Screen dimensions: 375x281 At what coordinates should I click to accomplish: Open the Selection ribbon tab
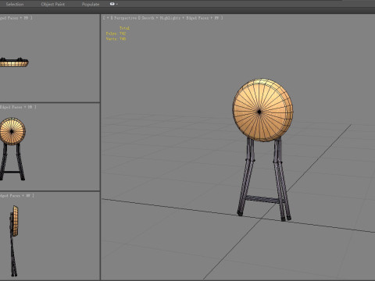(15, 4)
